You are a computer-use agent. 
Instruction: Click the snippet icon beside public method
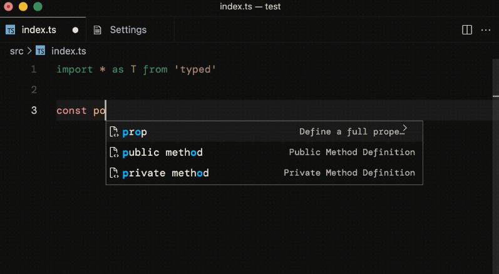[x=114, y=153]
